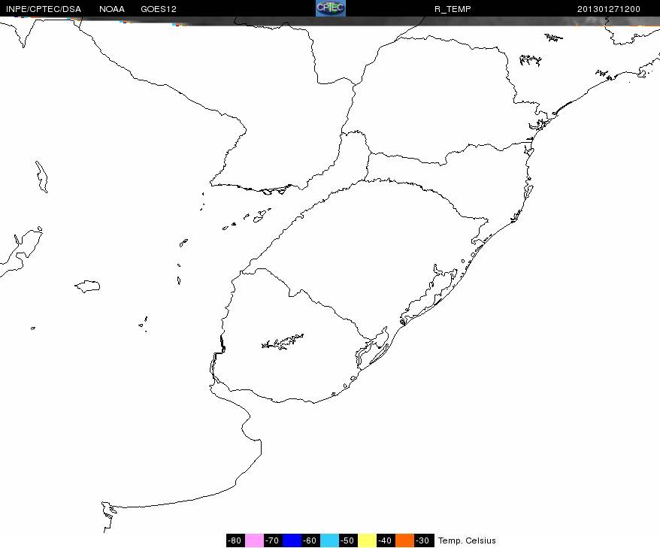
Task: Click the -70 legend value
Action: (x=273, y=540)
